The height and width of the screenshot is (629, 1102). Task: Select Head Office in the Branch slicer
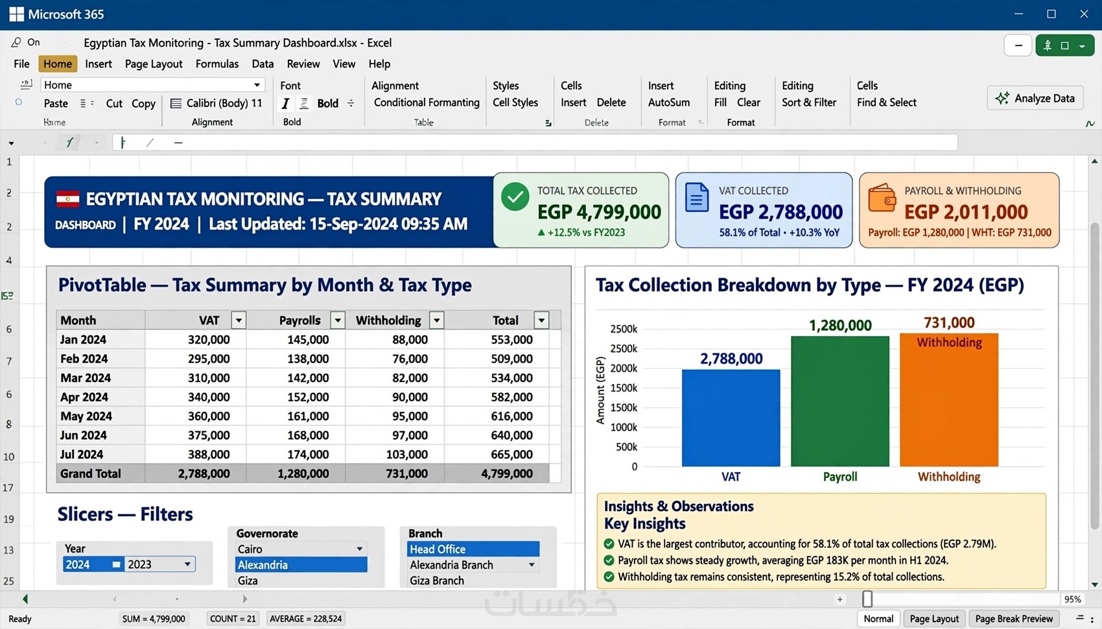473,549
